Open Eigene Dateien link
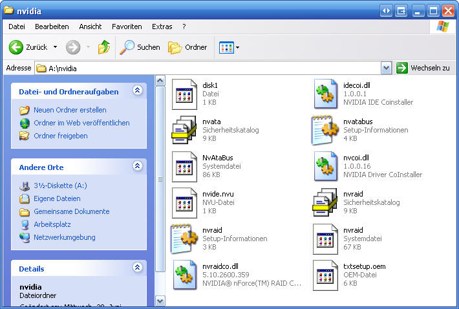 (57, 198)
